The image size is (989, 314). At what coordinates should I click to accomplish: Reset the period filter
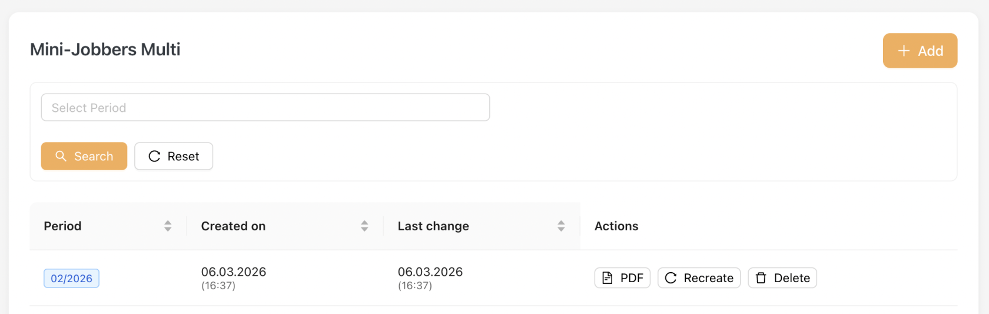click(174, 156)
